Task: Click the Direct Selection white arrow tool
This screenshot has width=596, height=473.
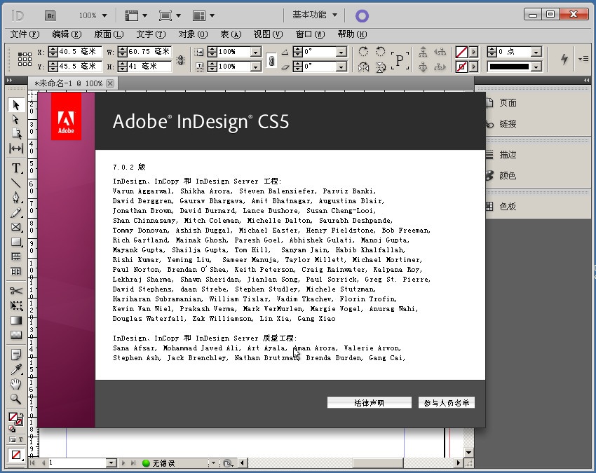Action: [16, 119]
